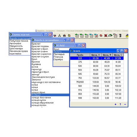
Task: Select 'Браслет с брил.' in items list
Action: point(40,49)
